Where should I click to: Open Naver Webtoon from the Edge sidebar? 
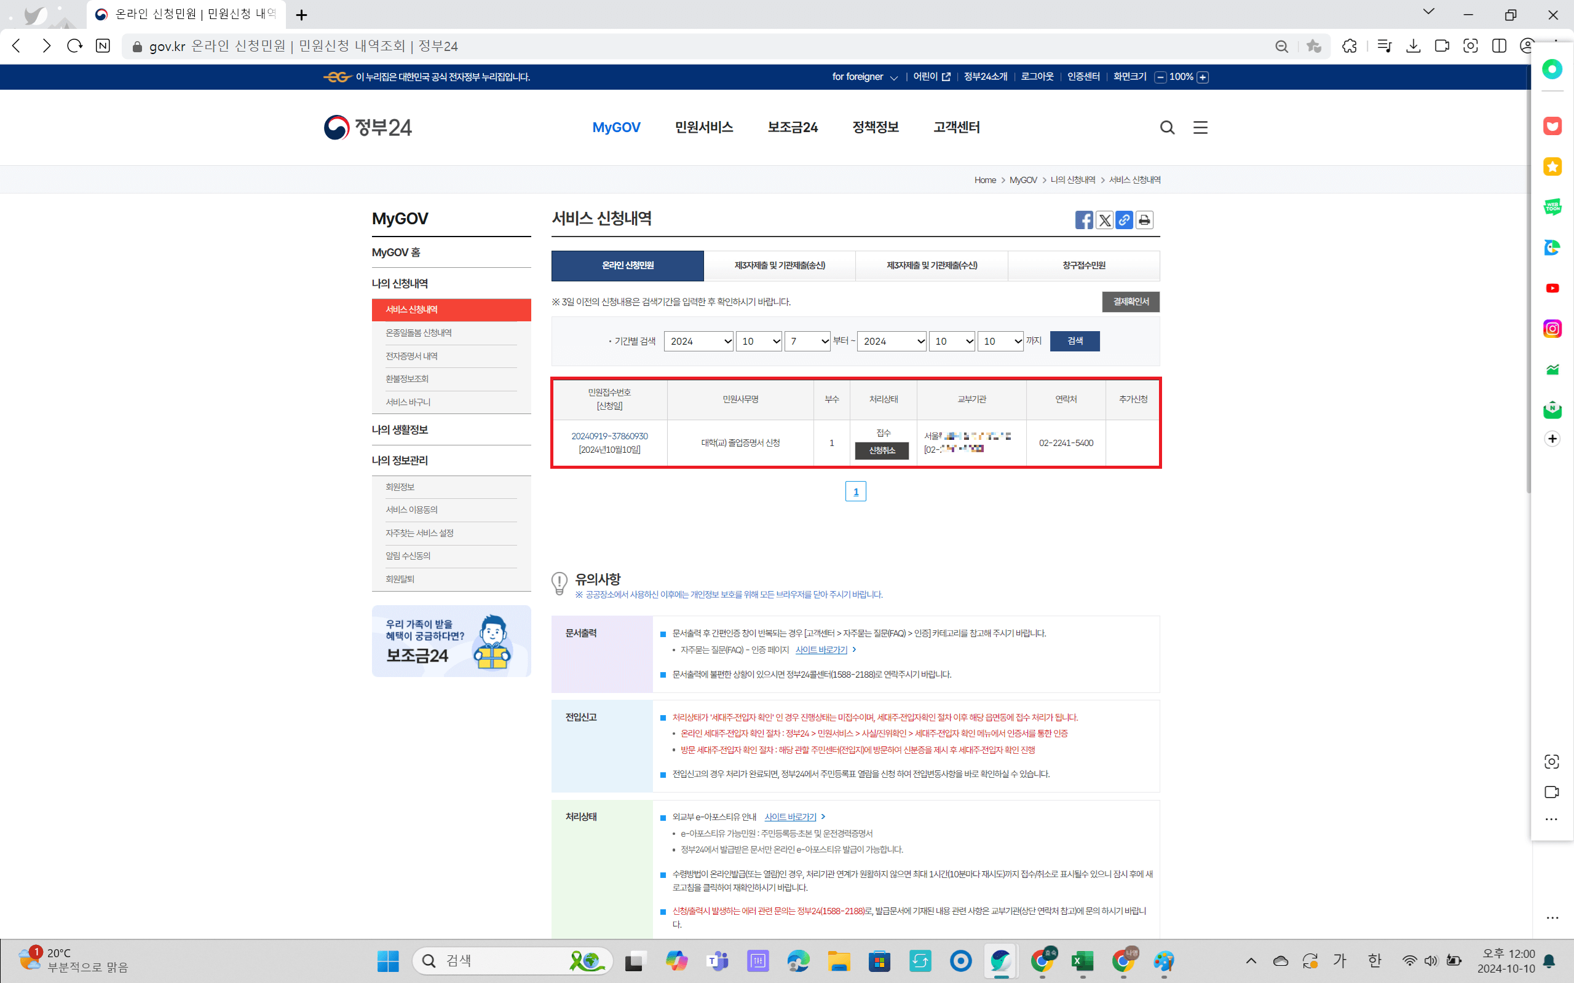coord(1552,207)
